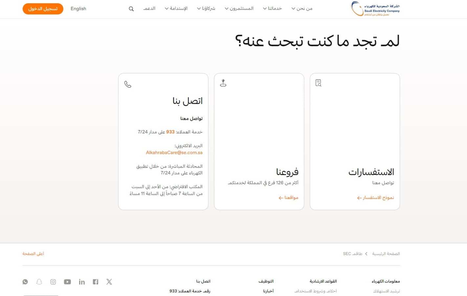
Task: Click the location pin icon in فروعنا card
Action: click(223, 83)
